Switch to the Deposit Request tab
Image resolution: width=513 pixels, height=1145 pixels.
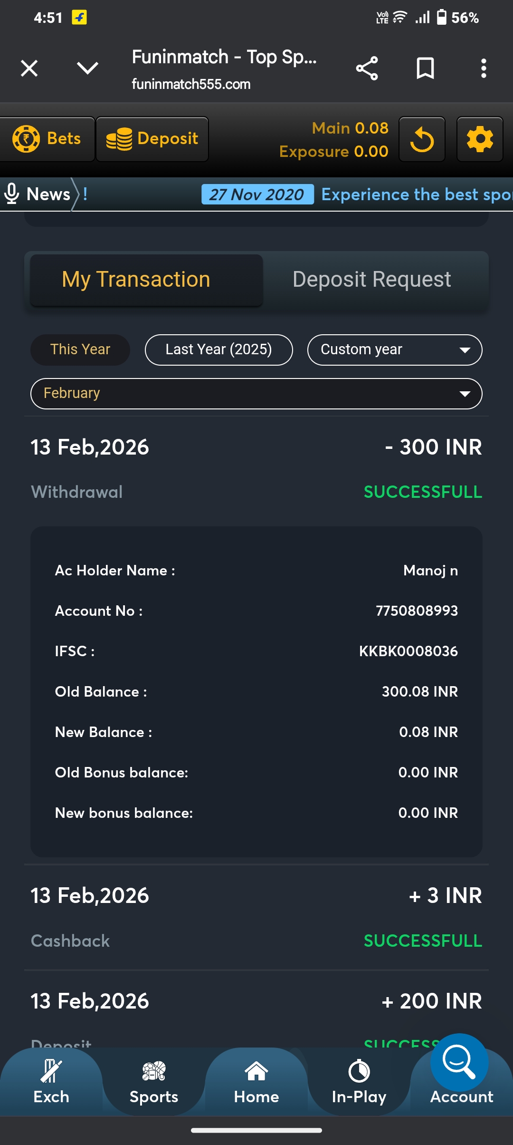click(x=372, y=280)
